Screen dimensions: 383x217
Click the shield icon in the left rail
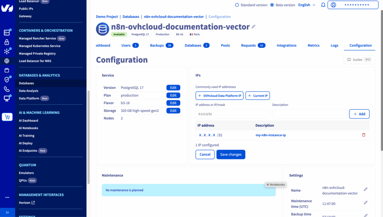(7, 79)
